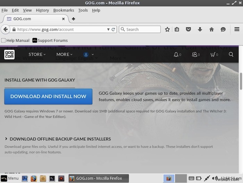The height and width of the screenshot is (183, 243).
Task: Open the GOG friends icon
Action: point(196,55)
